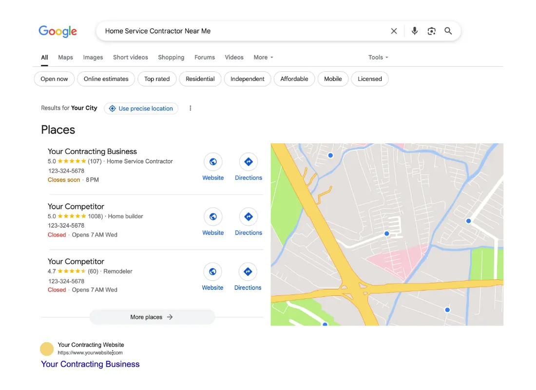
Task: Click the (60) review count of Remodeler
Action: 93,271
